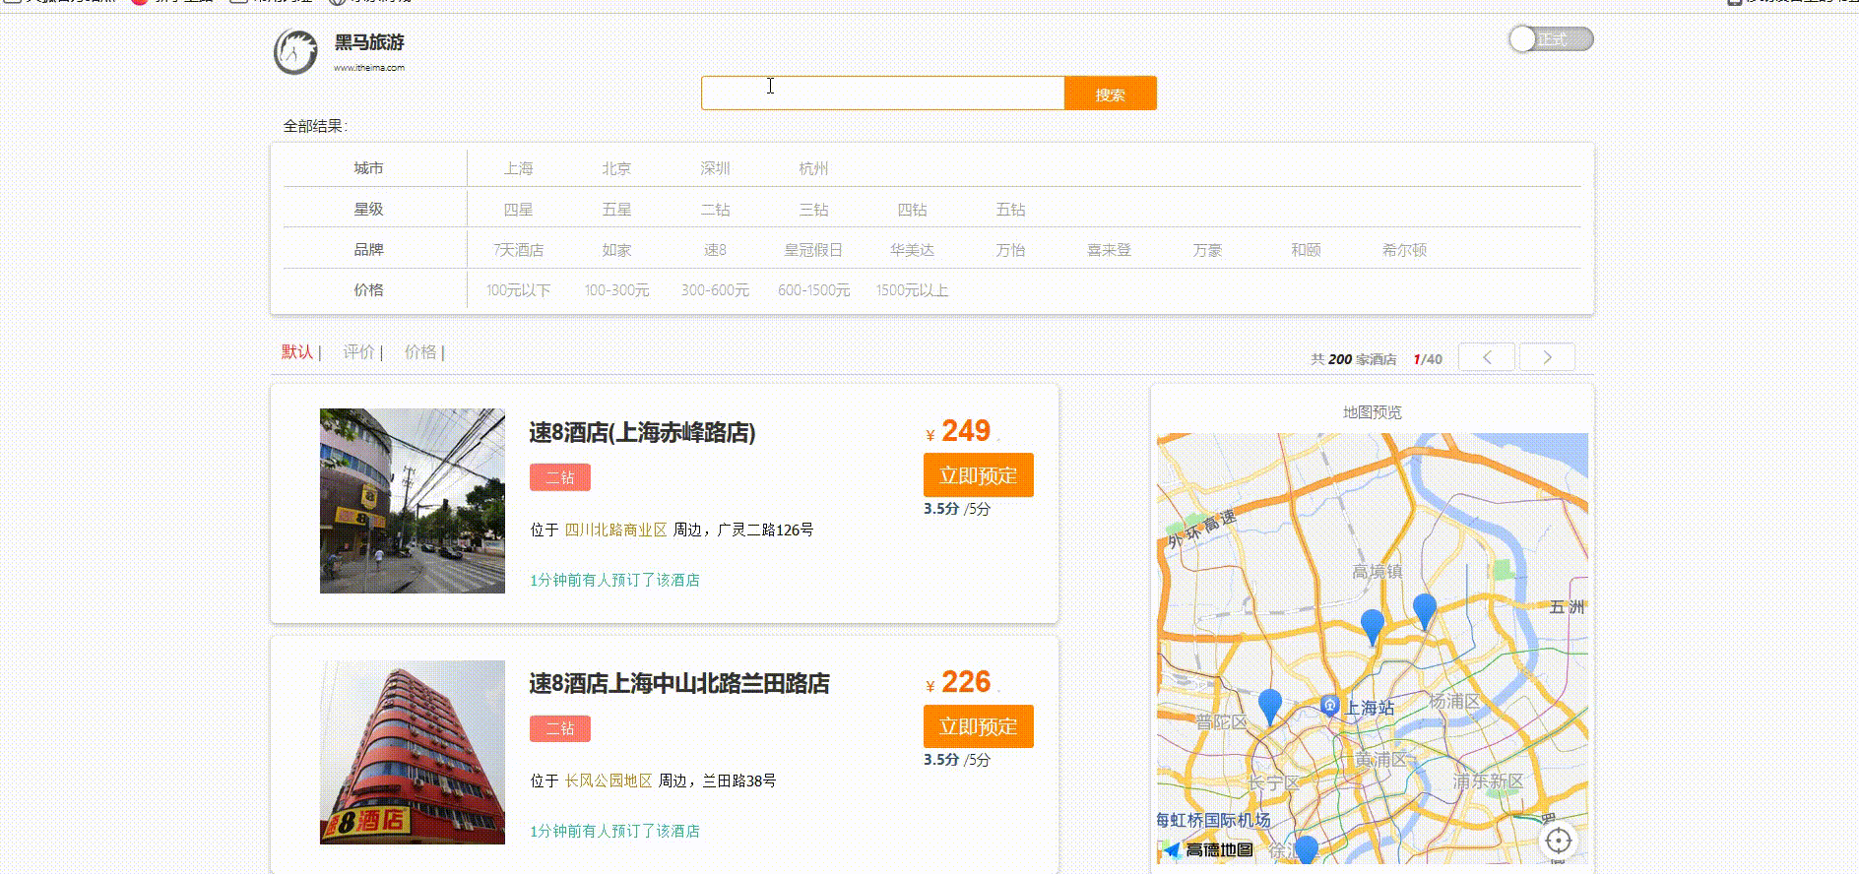
Task: Select star level 五星
Action: (617, 210)
